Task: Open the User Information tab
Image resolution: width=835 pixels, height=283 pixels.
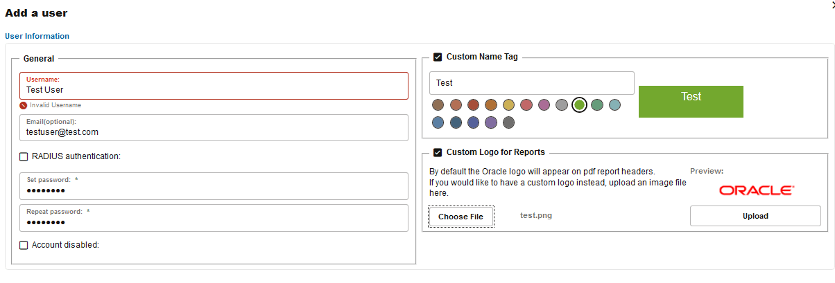Action: tap(37, 36)
